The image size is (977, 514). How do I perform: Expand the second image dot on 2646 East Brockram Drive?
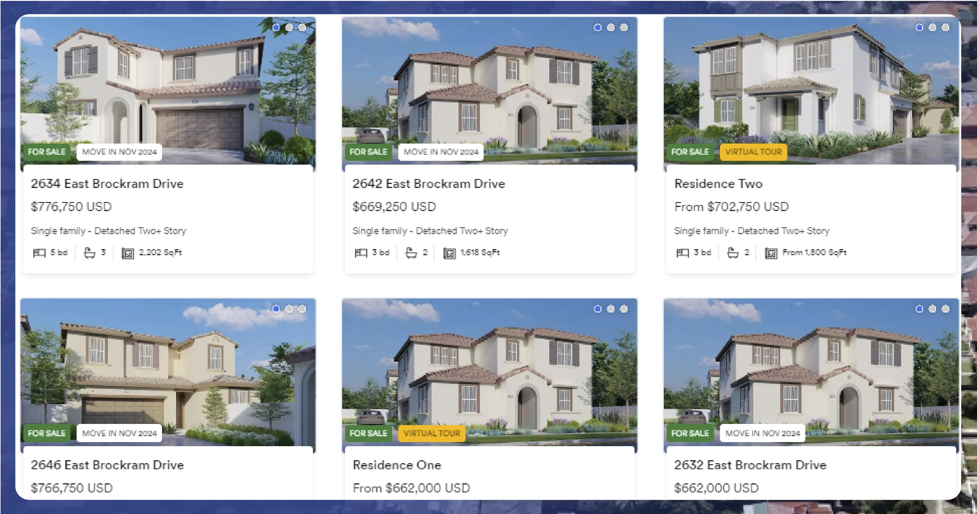coord(290,309)
